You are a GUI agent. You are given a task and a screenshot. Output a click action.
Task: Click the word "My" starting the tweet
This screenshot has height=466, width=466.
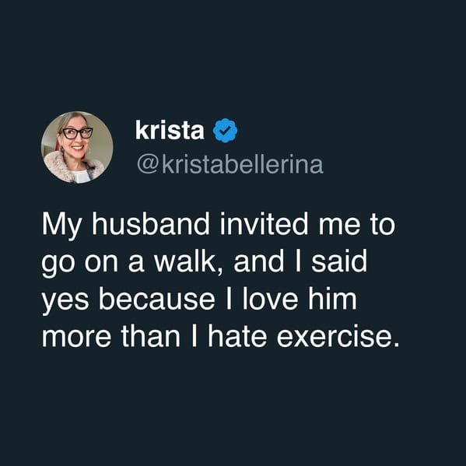[61, 226]
